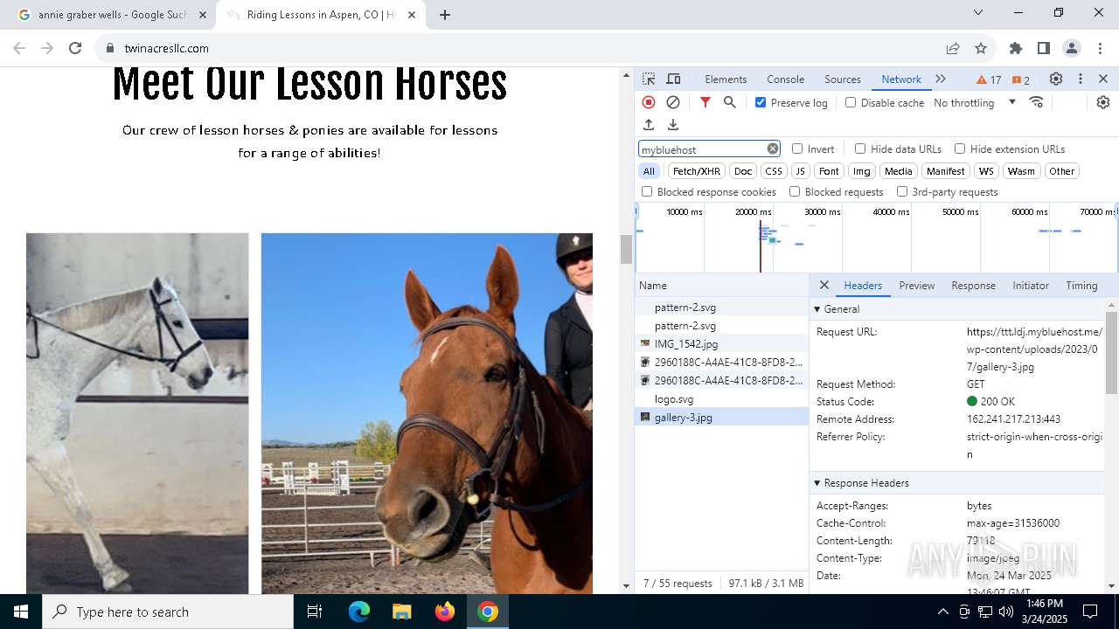Clear the network log
This screenshot has height=629, width=1119.
673,102
